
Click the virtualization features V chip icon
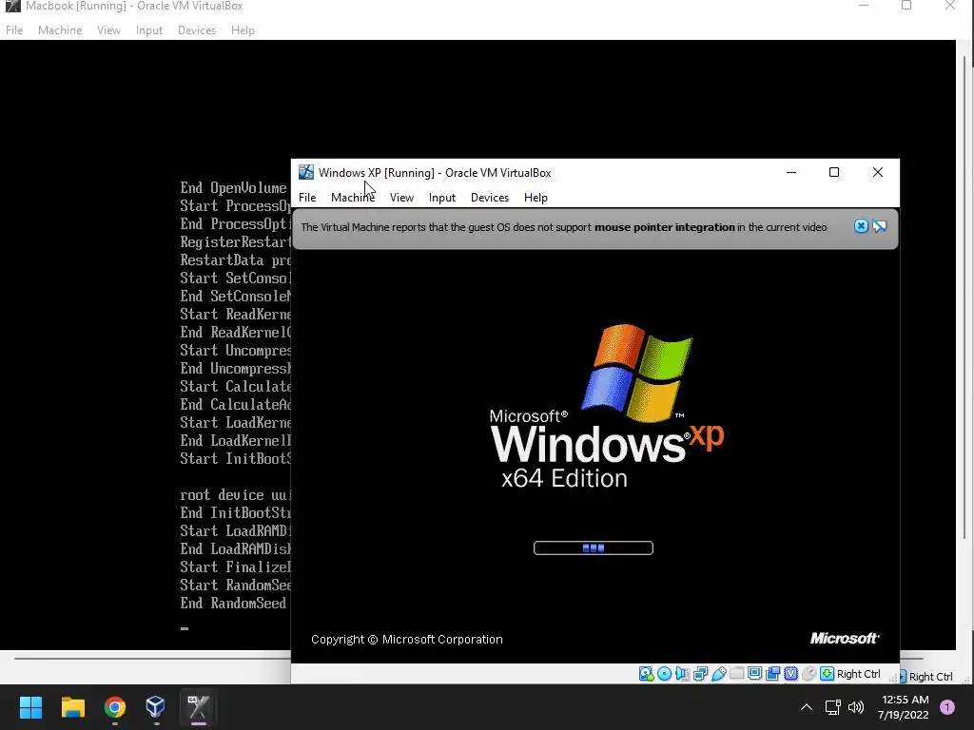pyautogui.click(x=790, y=674)
